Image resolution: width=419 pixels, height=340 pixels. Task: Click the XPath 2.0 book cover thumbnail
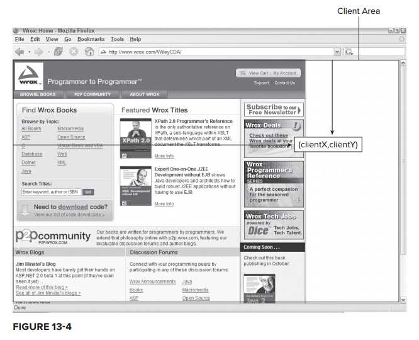click(x=135, y=139)
